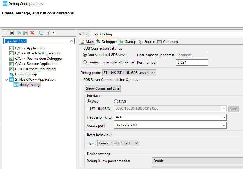
Task: Click inside the Port number field
Action: (192, 62)
